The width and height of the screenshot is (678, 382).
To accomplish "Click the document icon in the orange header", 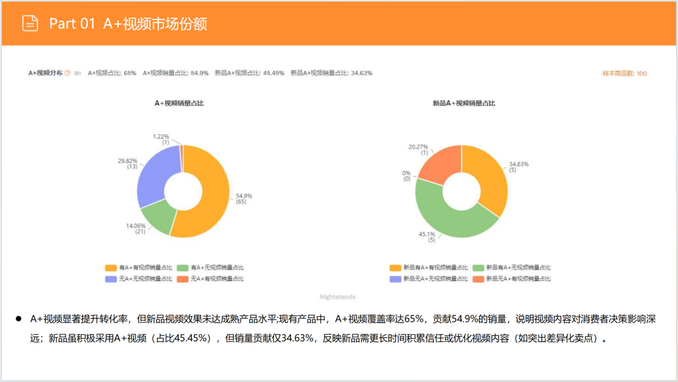I will pyautogui.click(x=30, y=23).
